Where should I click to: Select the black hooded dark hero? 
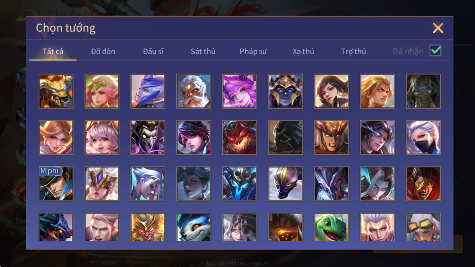point(286,138)
